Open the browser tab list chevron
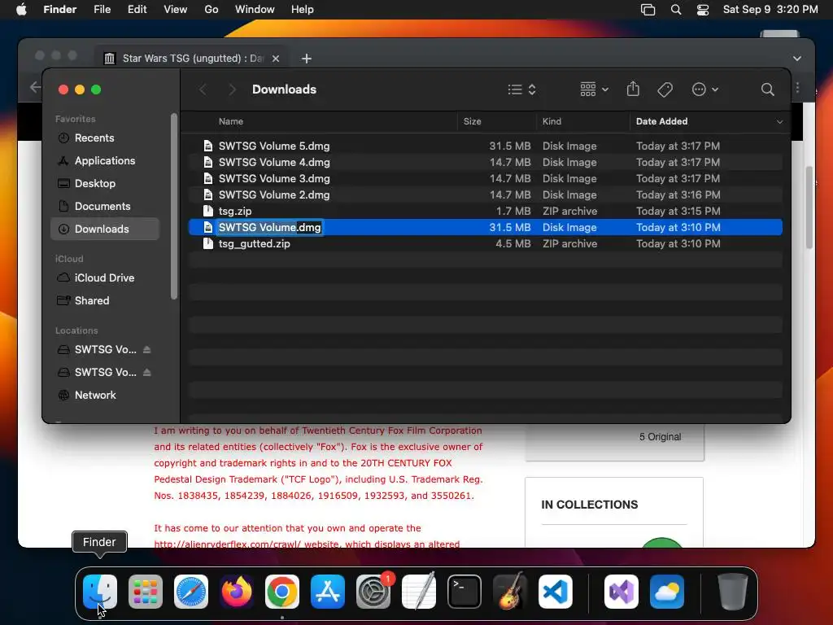This screenshot has width=833, height=625. point(797,59)
